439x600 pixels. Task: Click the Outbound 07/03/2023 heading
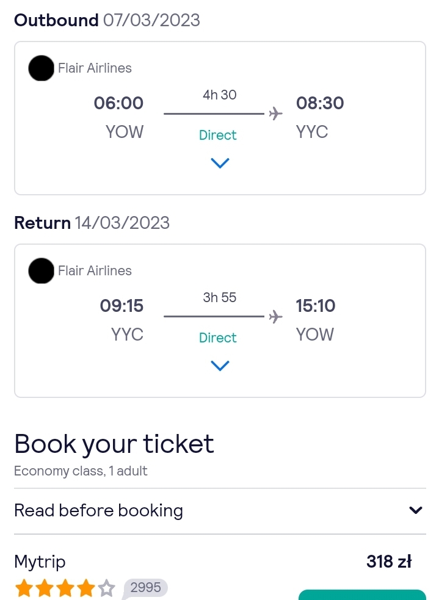[107, 20]
